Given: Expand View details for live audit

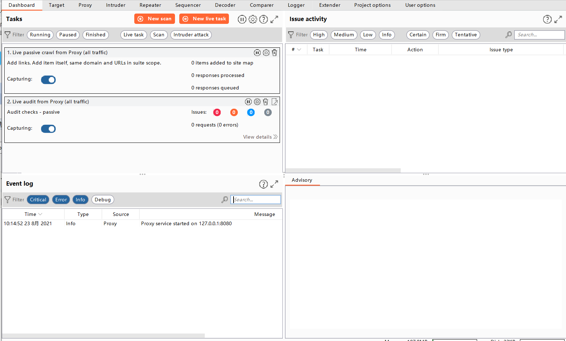Looking at the screenshot, I should pos(260,137).
